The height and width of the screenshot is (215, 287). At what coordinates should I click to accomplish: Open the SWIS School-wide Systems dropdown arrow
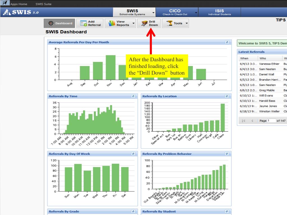click(x=153, y=13)
